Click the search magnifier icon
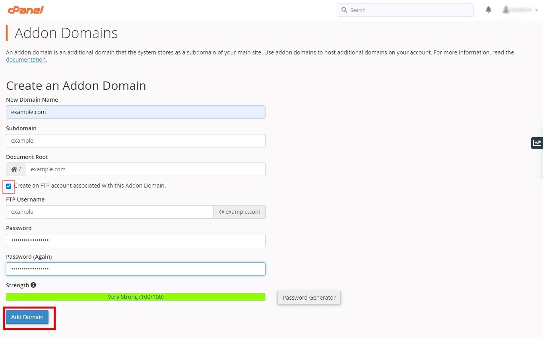543x337 pixels. pos(344,10)
